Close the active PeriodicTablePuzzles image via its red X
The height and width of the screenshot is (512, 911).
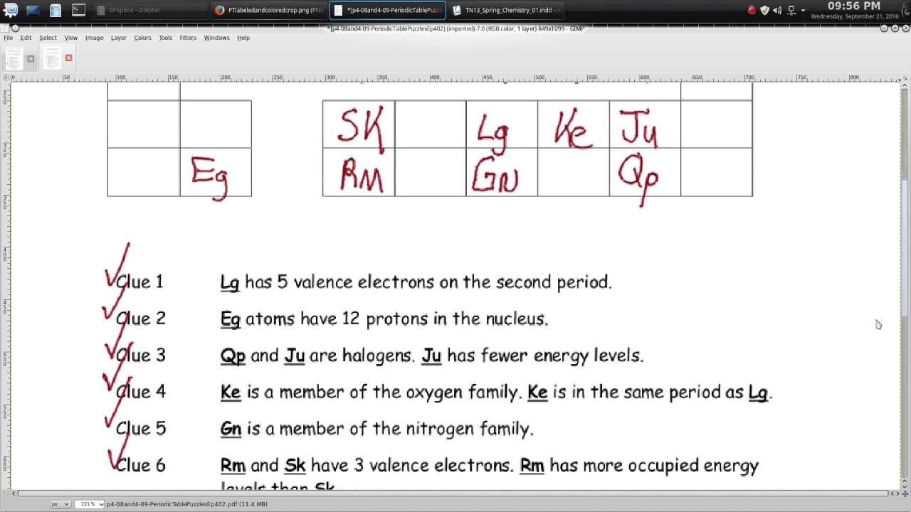(68, 58)
